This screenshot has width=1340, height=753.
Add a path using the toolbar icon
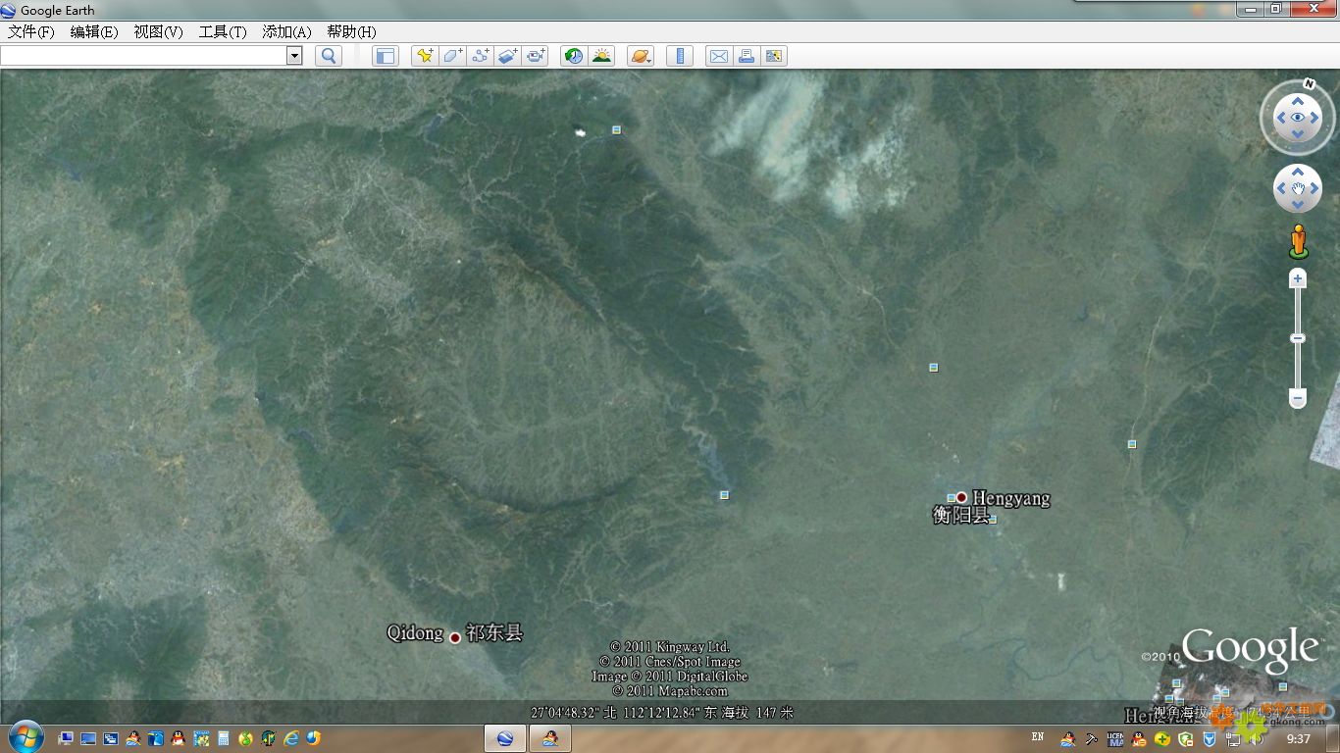480,56
